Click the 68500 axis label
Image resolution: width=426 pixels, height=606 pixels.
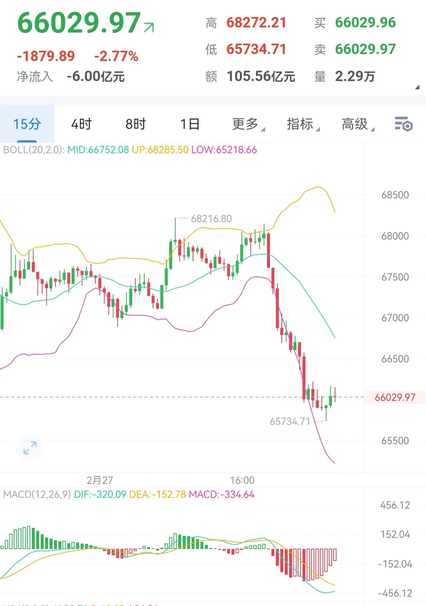coord(395,195)
